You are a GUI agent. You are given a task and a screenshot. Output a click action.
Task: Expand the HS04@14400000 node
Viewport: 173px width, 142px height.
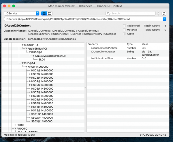click(30, 81)
